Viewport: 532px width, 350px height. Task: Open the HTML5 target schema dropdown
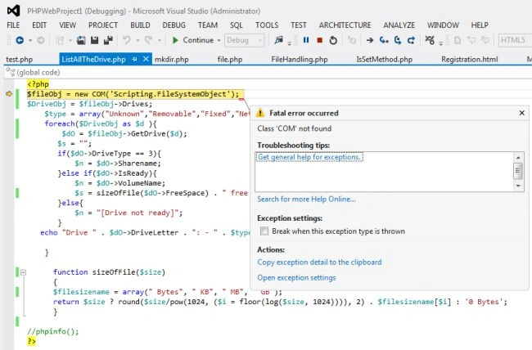tap(515, 40)
